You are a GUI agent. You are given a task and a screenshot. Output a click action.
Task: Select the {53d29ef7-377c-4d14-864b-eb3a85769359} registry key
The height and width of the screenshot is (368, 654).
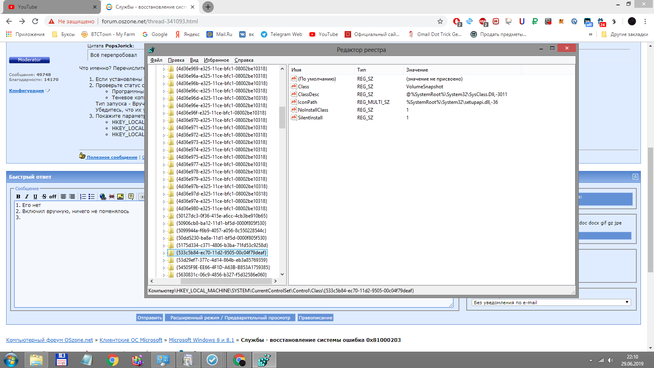222,260
